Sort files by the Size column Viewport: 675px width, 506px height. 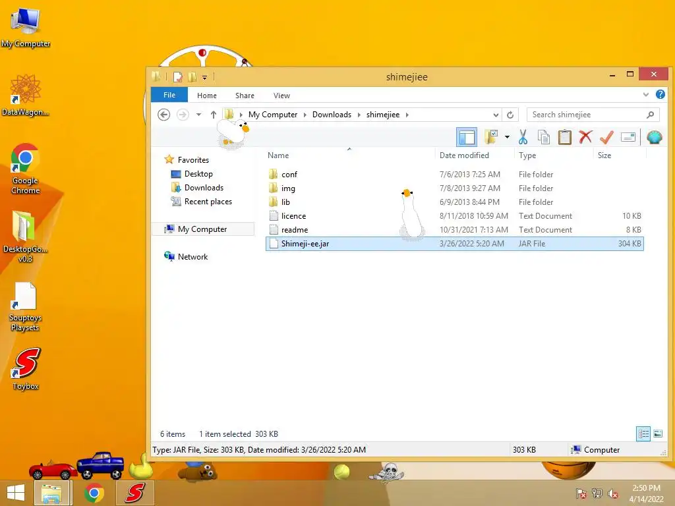point(604,155)
